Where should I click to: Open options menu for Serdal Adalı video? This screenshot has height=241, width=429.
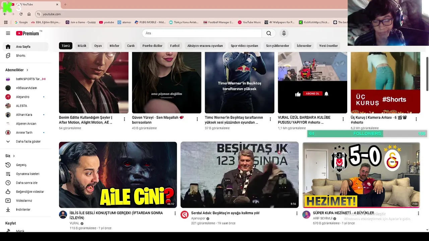coord(297,213)
